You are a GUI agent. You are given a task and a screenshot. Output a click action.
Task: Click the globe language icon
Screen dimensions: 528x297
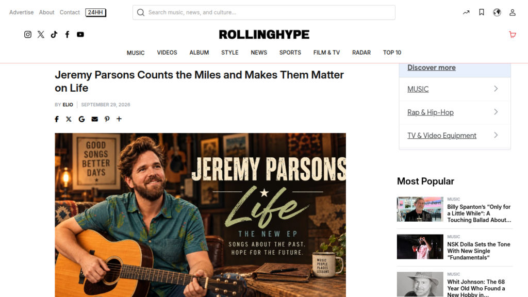[497, 12]
